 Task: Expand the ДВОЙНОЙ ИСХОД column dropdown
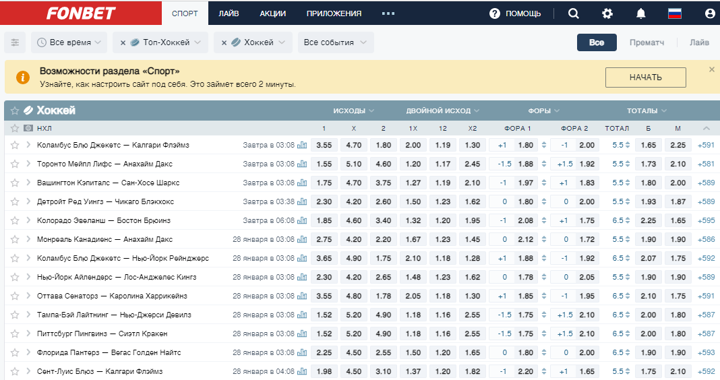tap(443, 110)
